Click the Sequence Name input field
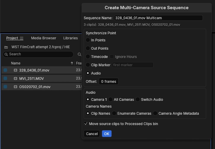The height and width of the screenshot is (149, 215). 159,18
